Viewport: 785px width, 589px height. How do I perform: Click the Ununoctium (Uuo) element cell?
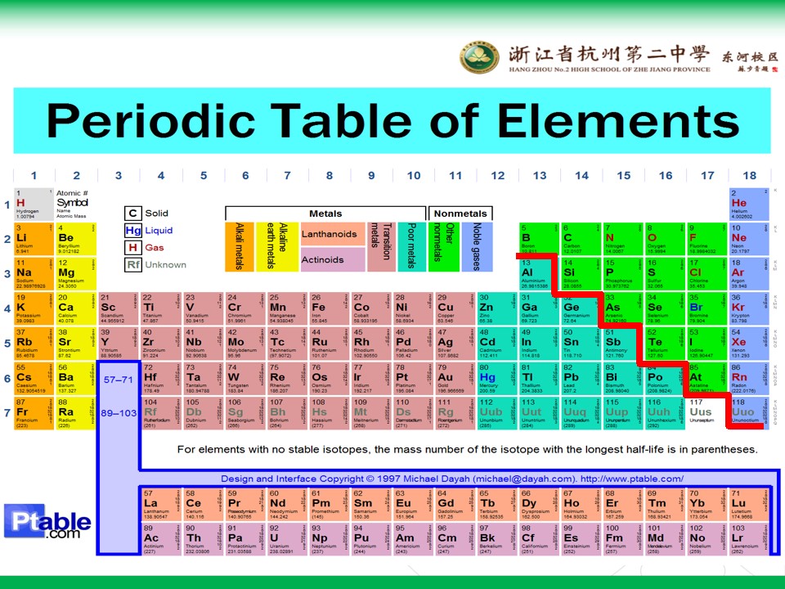748,413
